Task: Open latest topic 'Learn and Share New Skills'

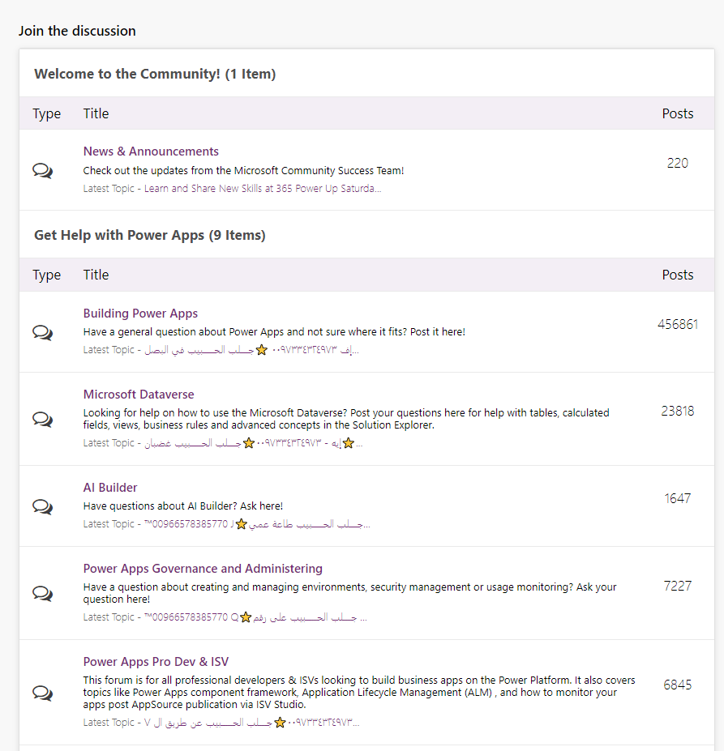Action: click(262, 189)
